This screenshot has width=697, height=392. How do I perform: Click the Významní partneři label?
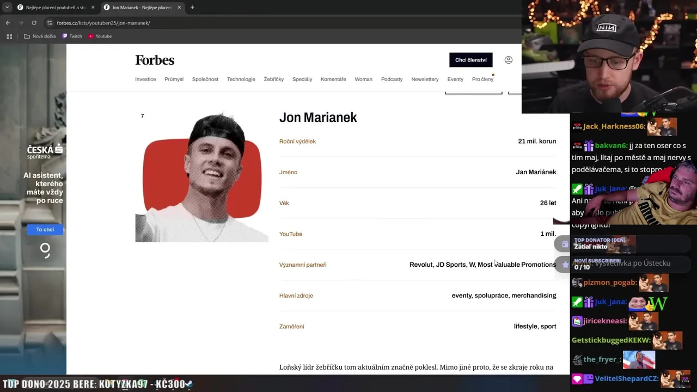303,265
